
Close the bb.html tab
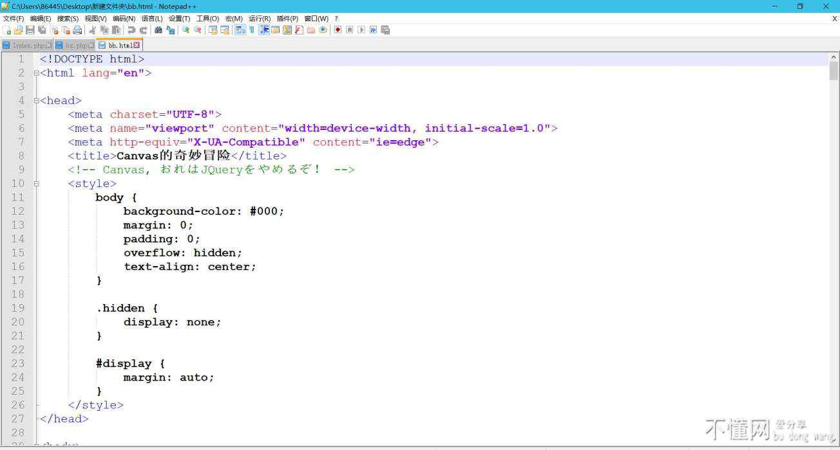137,46
